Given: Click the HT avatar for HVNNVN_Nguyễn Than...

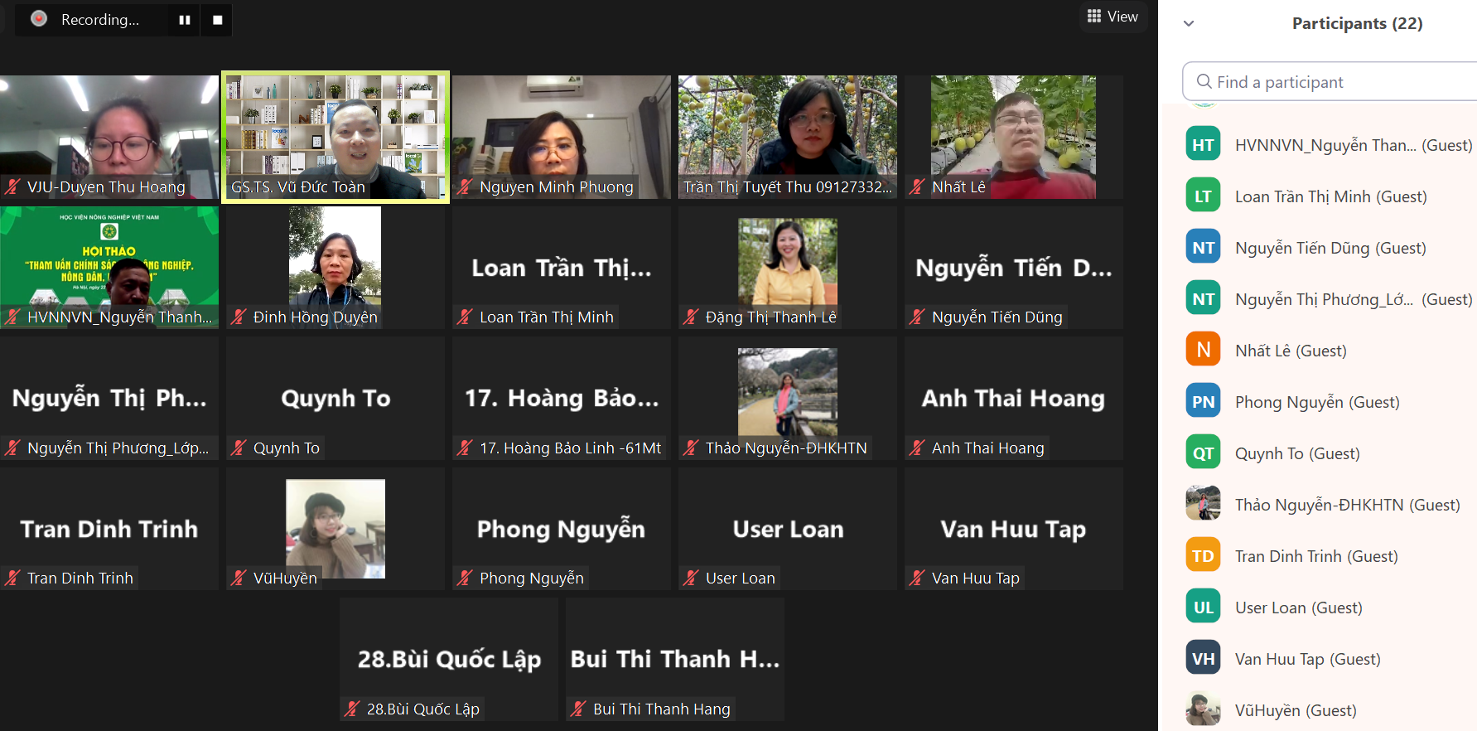Looking at the screenshot, I should [x=1203, y=145].
